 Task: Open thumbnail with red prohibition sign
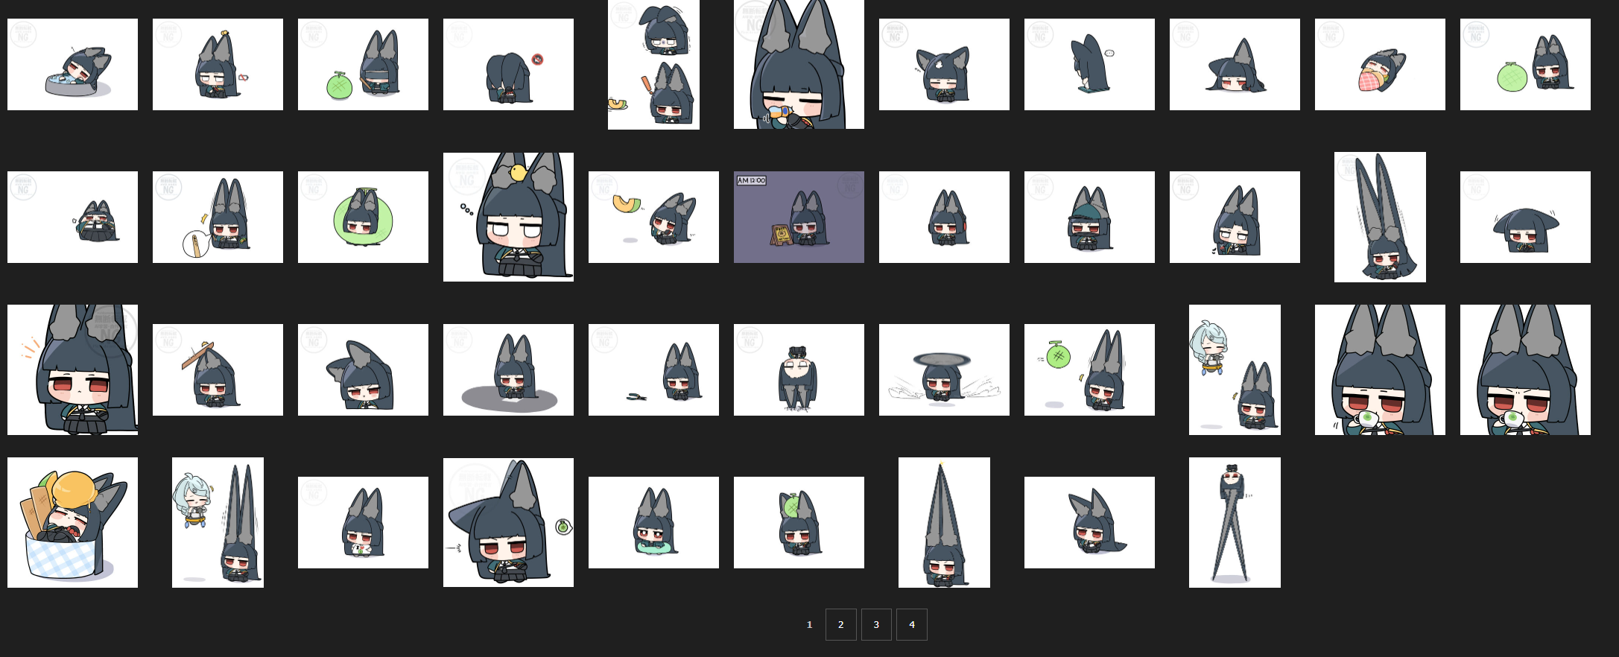coord(508,64)
